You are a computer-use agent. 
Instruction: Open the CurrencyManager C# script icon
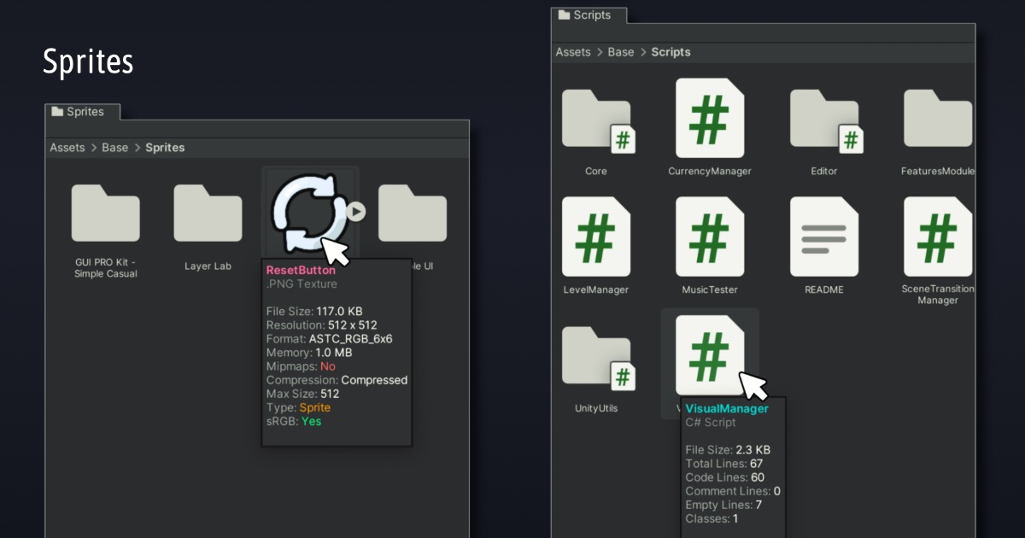click(x=710, y=120)
